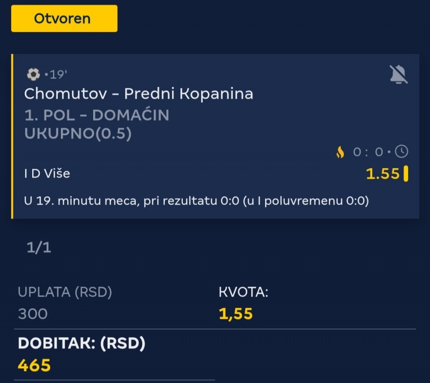This screenshot has height=383, width=430.
Task: Click the clock icon beside the score
Action: click(402, 152)
